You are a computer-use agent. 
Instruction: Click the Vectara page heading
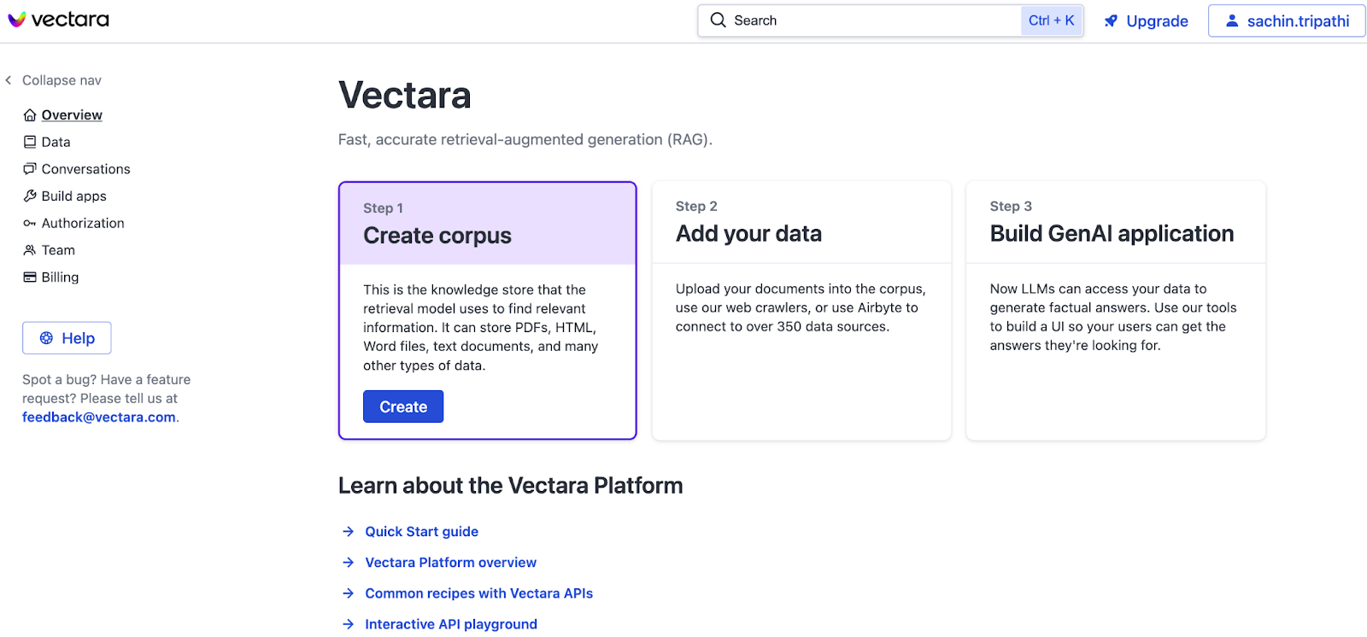pyautogui.click(x=405, y=96)
